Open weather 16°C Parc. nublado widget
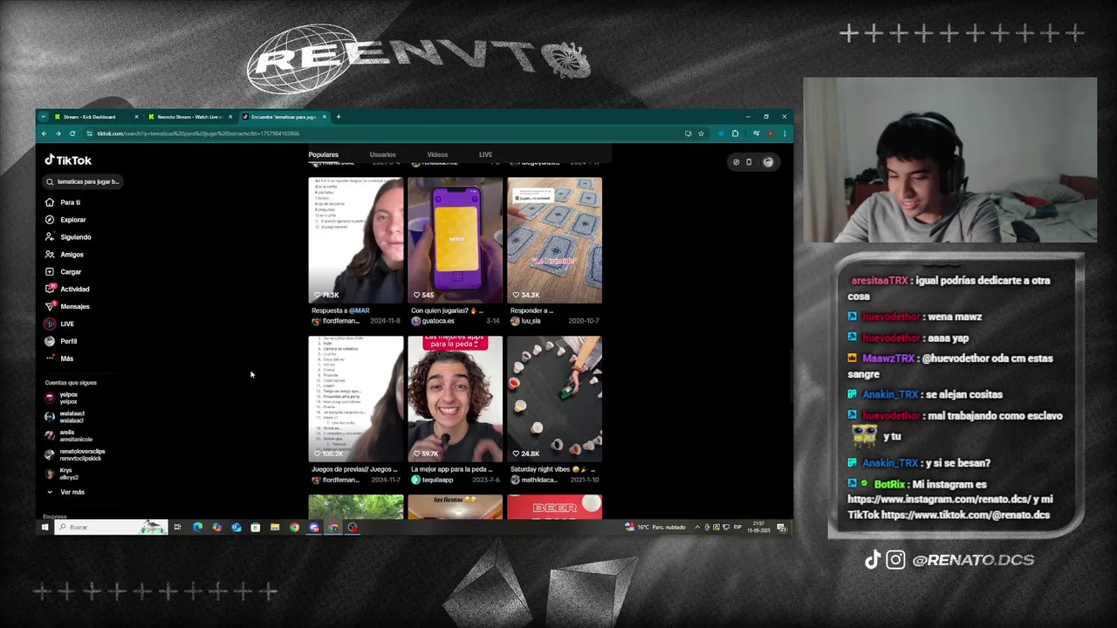This screenshot has width=1117, height=628. point(656,527)
